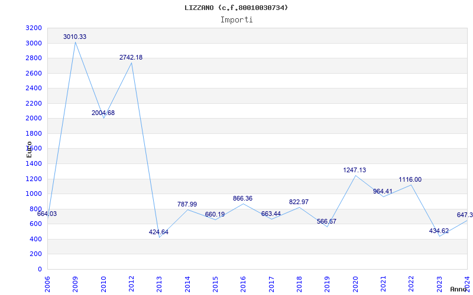Click the 3200 y-axis tick label

(x=34, y=28)
